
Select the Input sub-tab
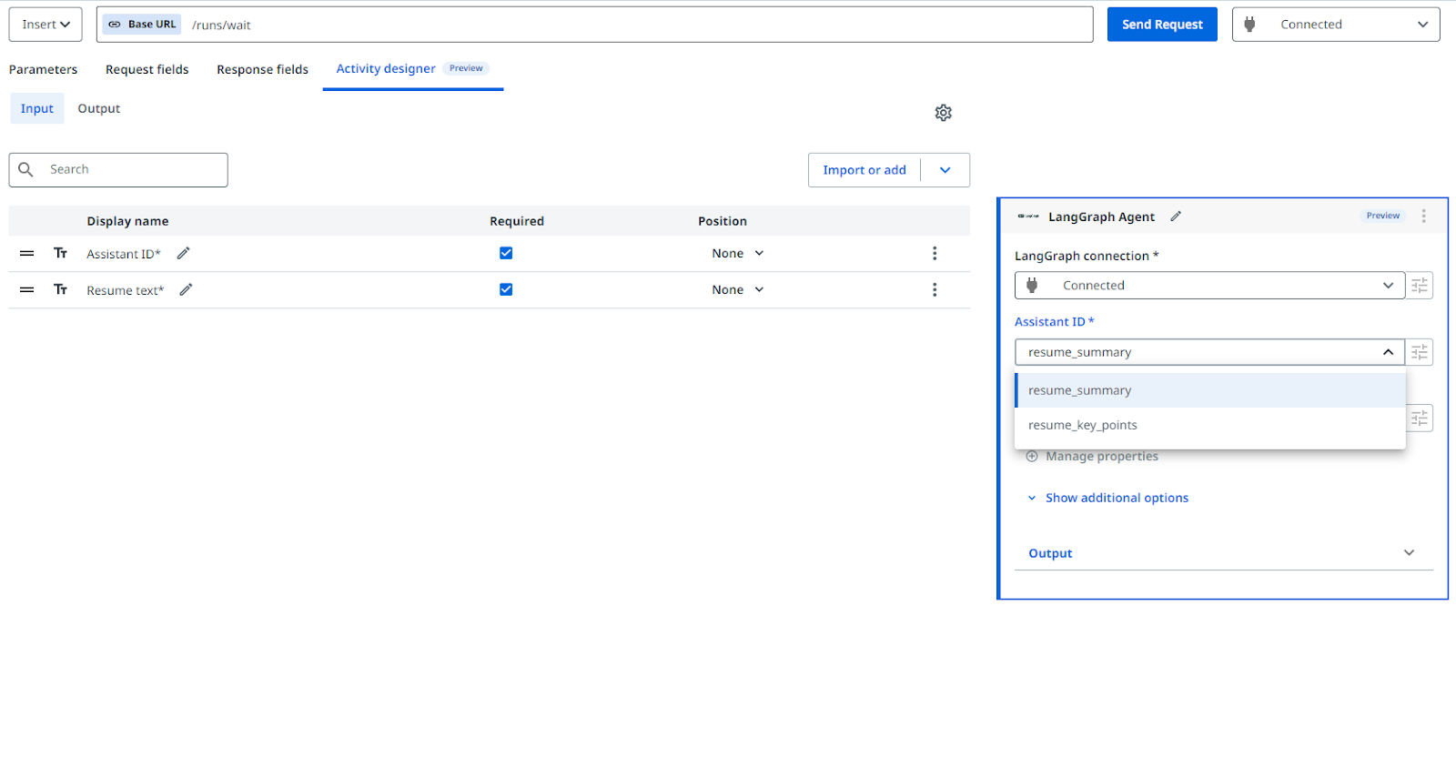(37, 108)
